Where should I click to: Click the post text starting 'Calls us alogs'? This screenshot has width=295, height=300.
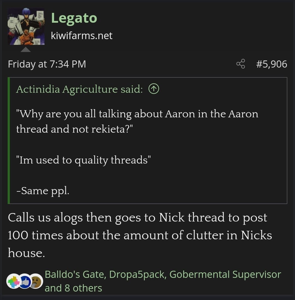137,235
